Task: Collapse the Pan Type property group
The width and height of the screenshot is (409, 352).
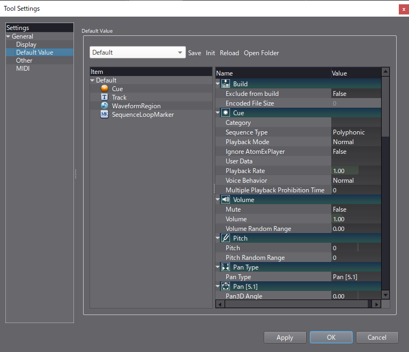Action: 218,267
